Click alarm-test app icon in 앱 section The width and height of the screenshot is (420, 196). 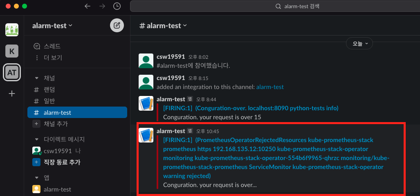click(36, 189)
